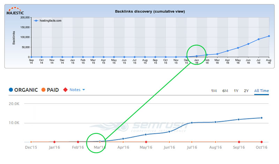The height and width of the screenshot is (164, 279).
Task: Click the 'Backlinks discovery (cumulative view)' title
Action: point(150,12)
